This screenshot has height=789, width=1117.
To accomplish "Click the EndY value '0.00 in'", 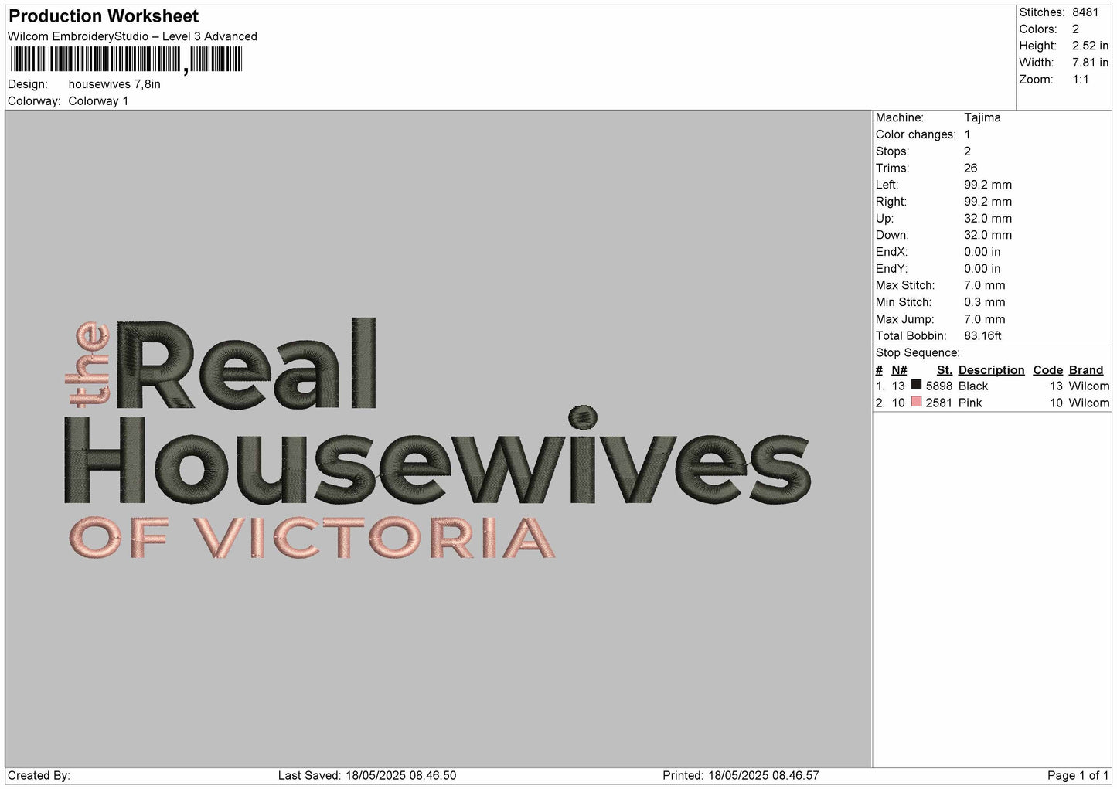I will [982, 269].
